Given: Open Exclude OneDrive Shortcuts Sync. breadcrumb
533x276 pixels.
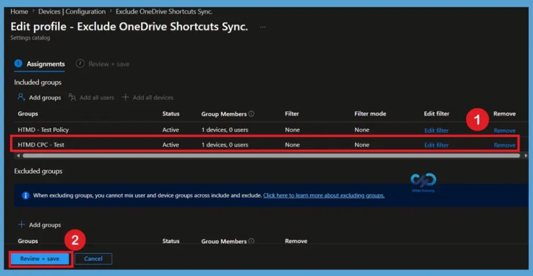Looking at the screenshot, I should tap(164, 11).
